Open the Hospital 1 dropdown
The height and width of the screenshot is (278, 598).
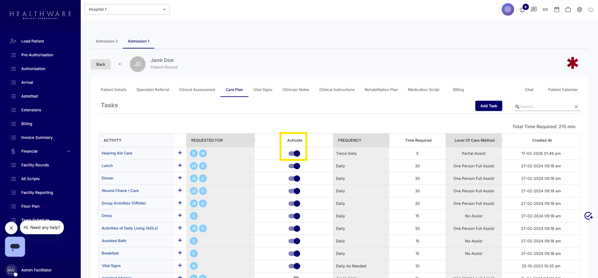127,9
